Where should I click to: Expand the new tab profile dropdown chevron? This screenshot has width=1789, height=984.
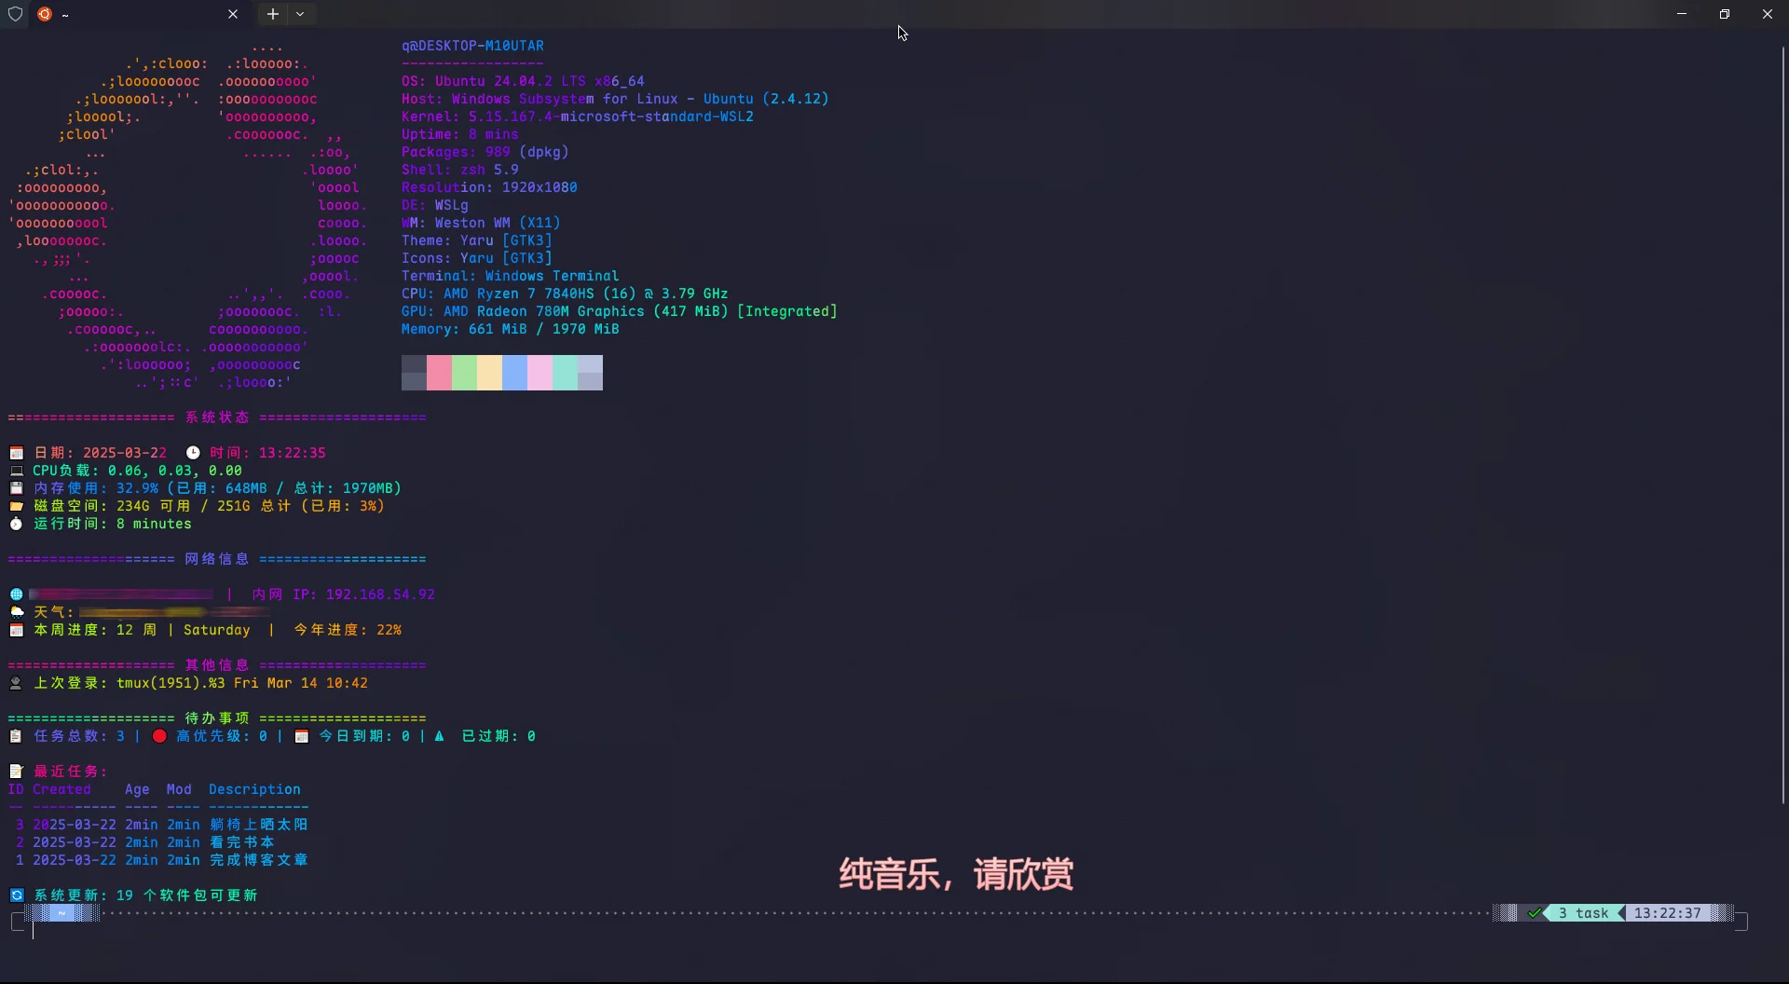point(300,14)
